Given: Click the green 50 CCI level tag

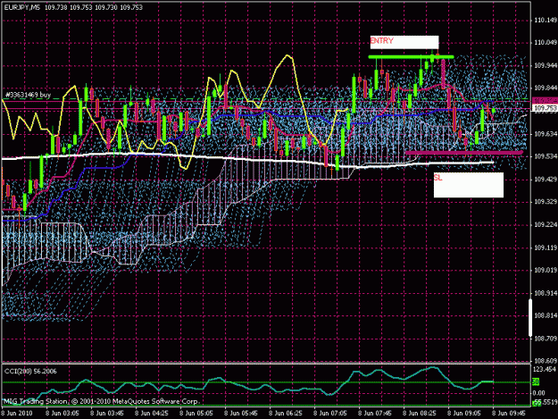Looking at the screenshot, I should [536, 382].
